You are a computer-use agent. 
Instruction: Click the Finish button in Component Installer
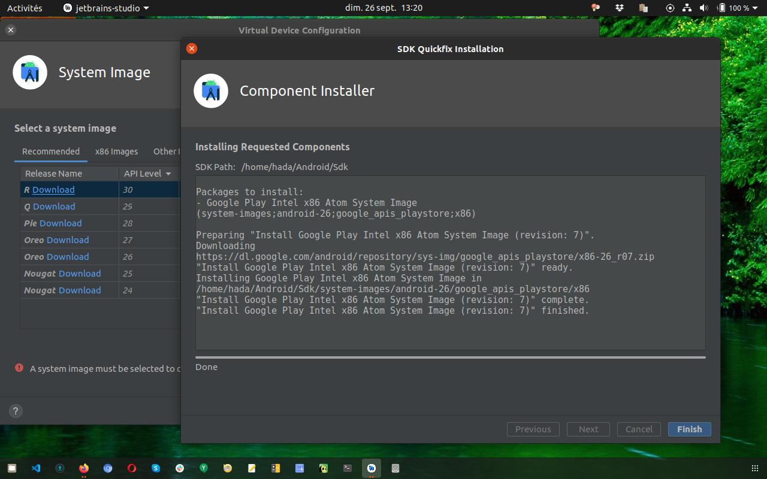[689, 429]
